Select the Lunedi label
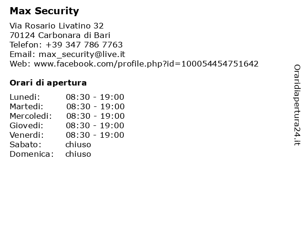This screenshot has width=305, height=228. pos(25,97)
